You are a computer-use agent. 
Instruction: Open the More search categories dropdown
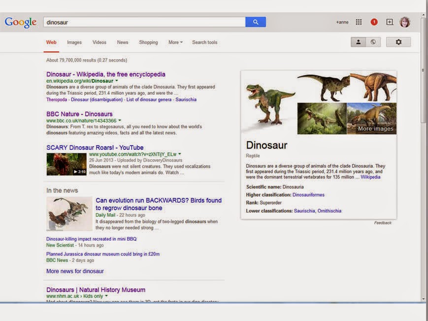tap(175, 42)
